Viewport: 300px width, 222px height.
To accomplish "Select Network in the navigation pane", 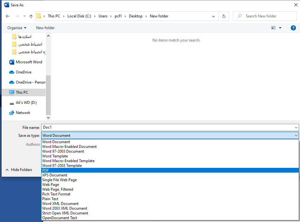I will tap(23, 113).
